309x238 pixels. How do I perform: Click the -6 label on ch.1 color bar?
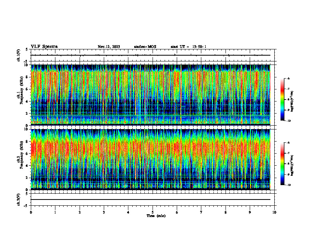click(x=288, y=79)
